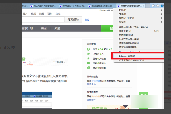Select the 怎样把百度搜索添加 tab
171x114 pixels.
131,6
